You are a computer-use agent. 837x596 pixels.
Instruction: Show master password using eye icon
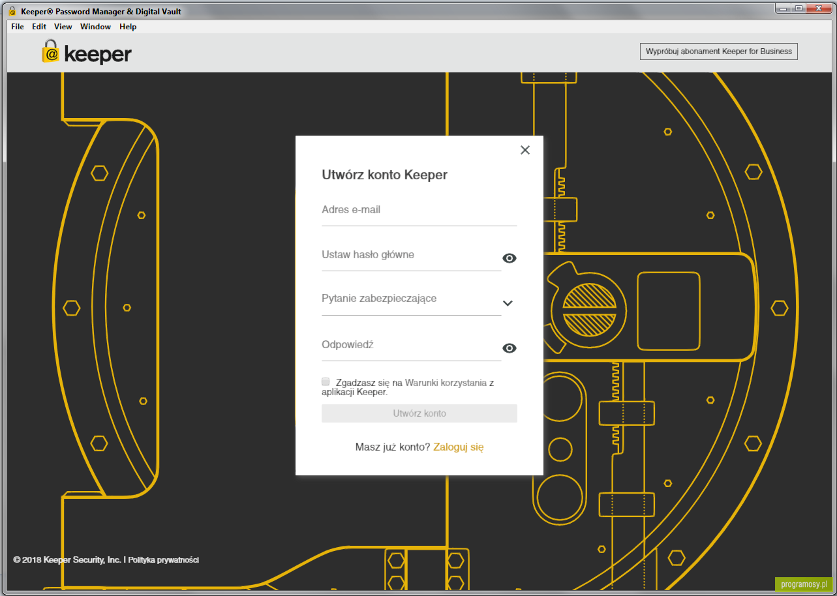(510, 258)
